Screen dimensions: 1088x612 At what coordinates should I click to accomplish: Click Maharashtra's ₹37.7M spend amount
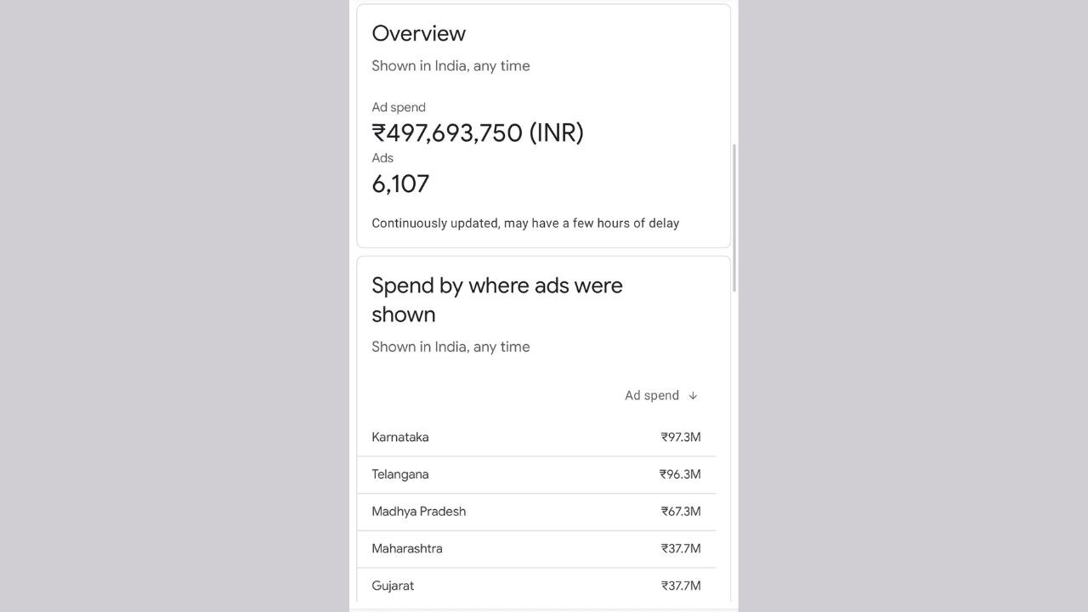point(681,548)
